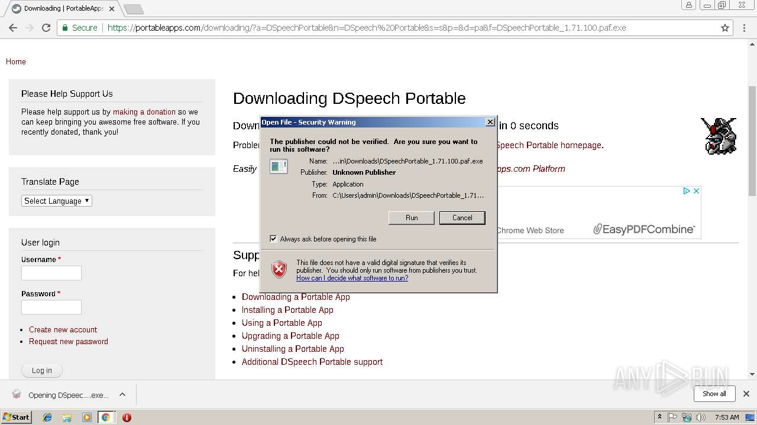This screenshot has width=757, height=425.
Task: Open a new Chrome tab
Action: 134,9
